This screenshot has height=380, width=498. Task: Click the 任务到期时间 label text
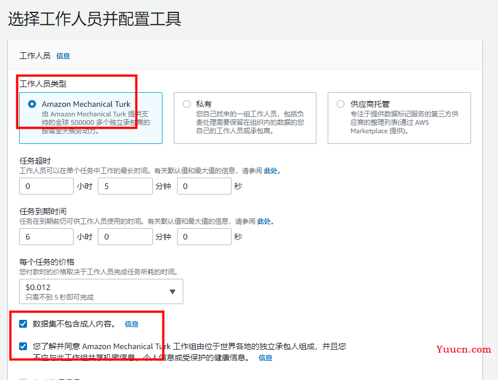point(43,211)
